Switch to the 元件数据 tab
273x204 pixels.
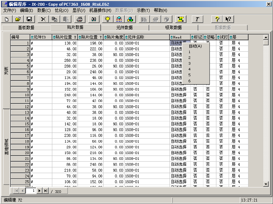click(124, 28)
